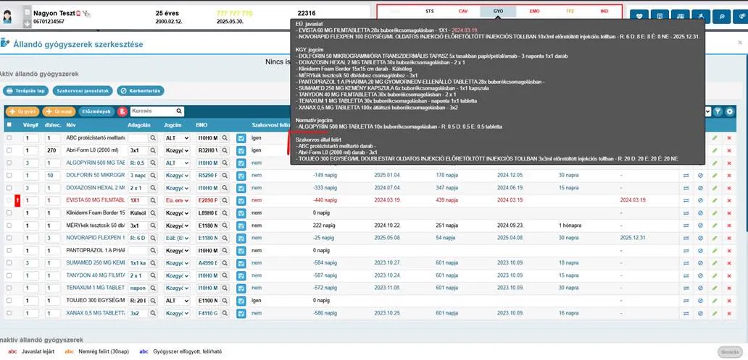
Task: Search dosage for PANTOPRAZOL row
Action: tap(153, 250)
